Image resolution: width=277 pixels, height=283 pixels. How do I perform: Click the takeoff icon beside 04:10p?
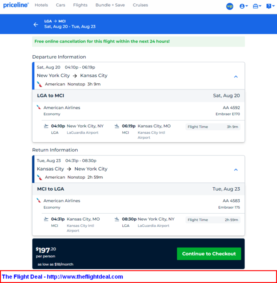pyautogui.click(x=46, y=126)
